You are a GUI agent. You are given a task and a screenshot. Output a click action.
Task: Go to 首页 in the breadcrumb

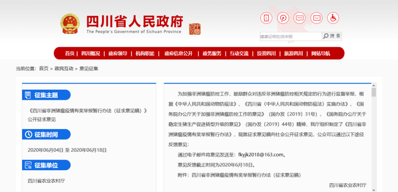43,69
